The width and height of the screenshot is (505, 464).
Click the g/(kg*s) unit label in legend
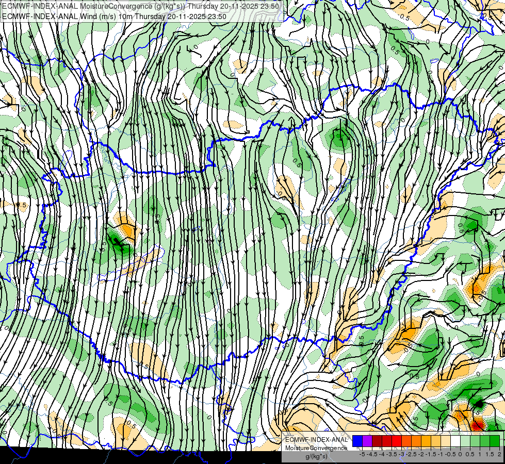tap(316, 456)
